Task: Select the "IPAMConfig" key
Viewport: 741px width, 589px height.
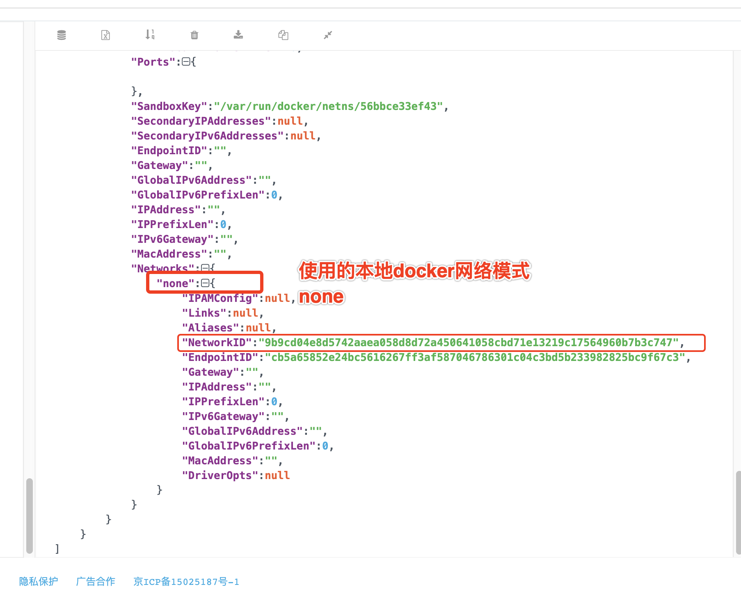Action: click(x=220, y=298)
